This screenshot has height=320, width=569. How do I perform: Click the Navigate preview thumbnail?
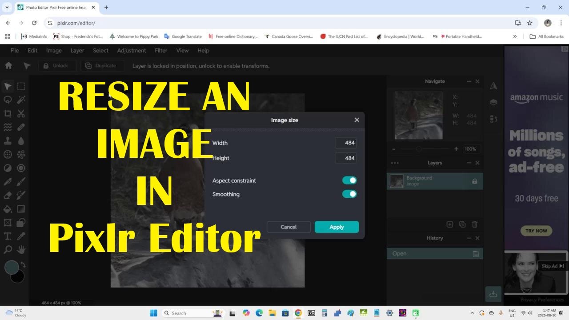tap(419, 115)
